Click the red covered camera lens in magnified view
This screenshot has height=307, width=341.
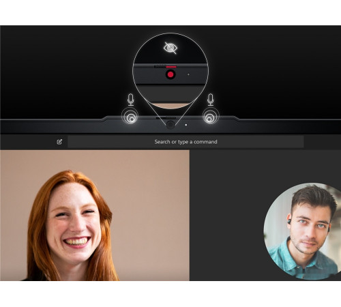click(x=170, y=74)
